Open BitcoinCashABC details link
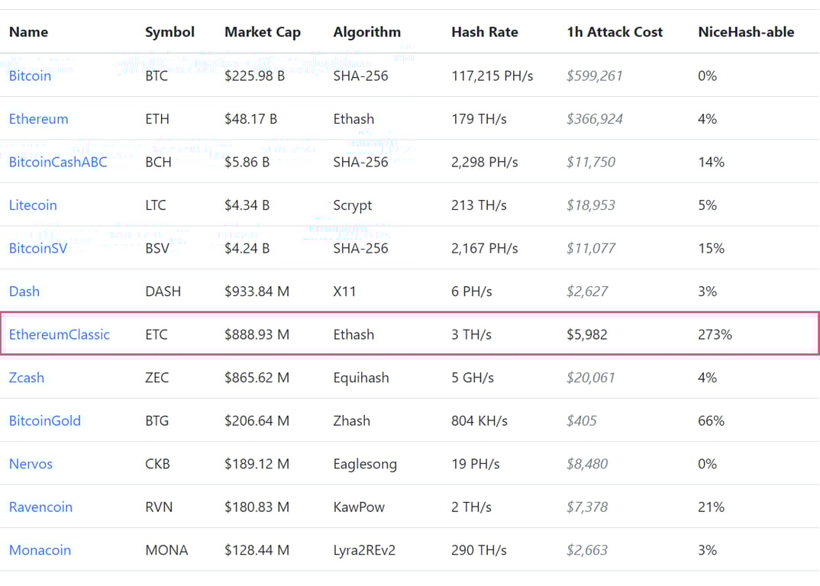 coord(58,162)
